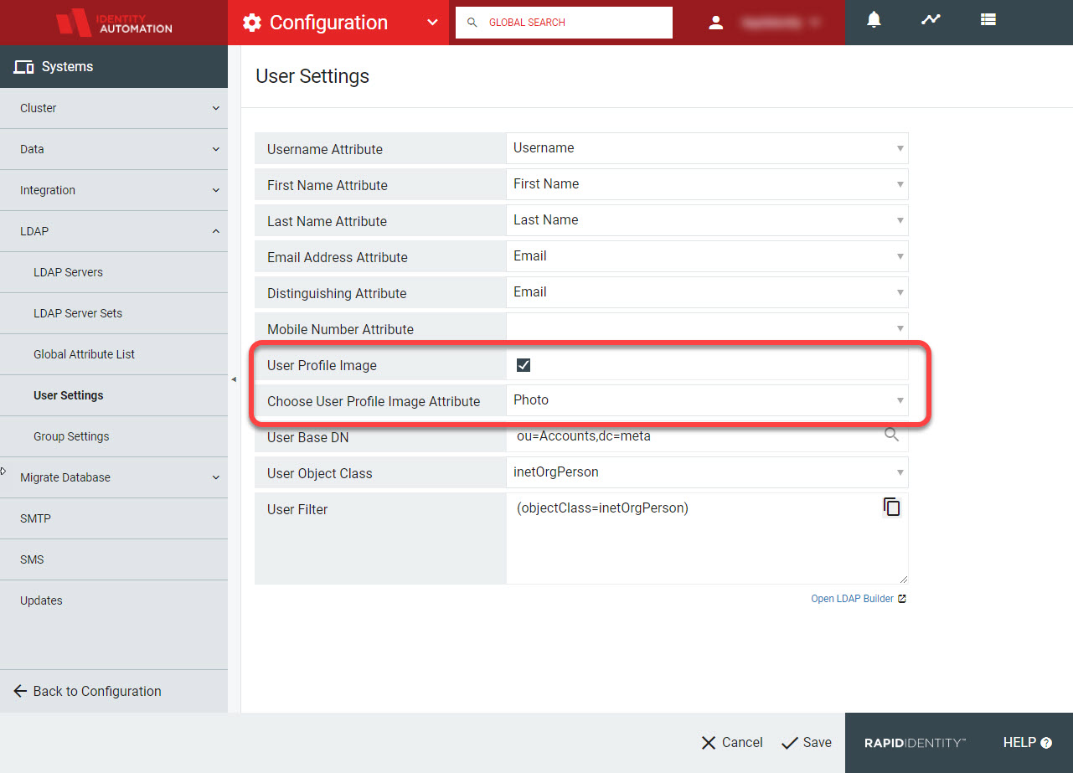This screenshot has width=1073, height=773.
Task: Expand the Integration menu section
Action: coord(114,190)
